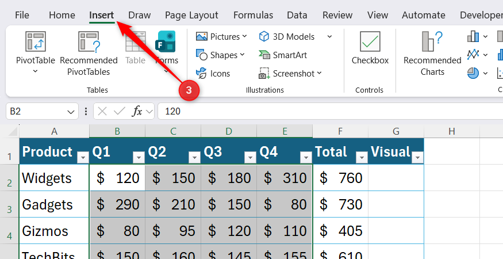Insert 3D Models
Viewport: 503px width, 259px height.
pos(287,37)
